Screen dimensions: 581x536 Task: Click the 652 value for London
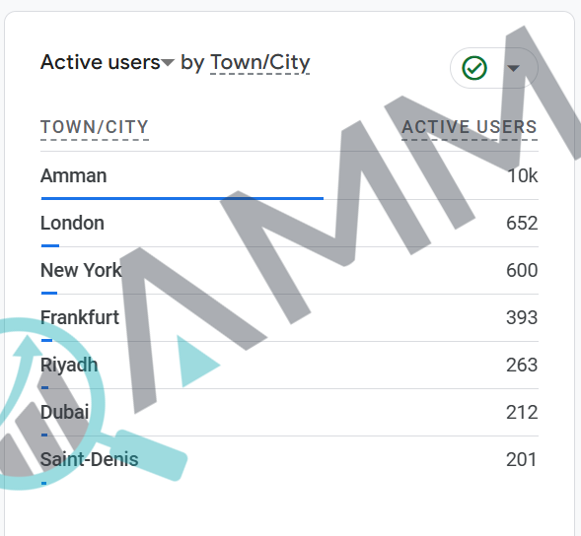[522, 224]
